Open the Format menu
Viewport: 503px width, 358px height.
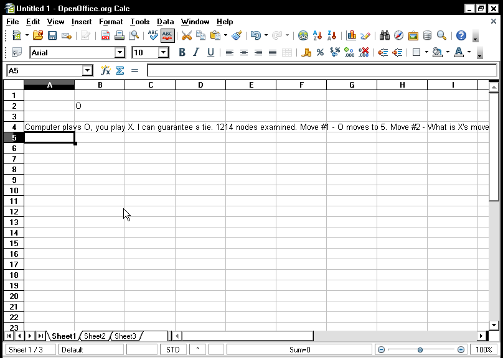[x=111, y=22]
